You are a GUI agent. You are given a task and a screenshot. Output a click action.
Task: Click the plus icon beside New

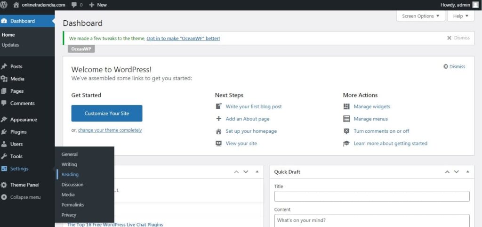(x=91, y=5)
